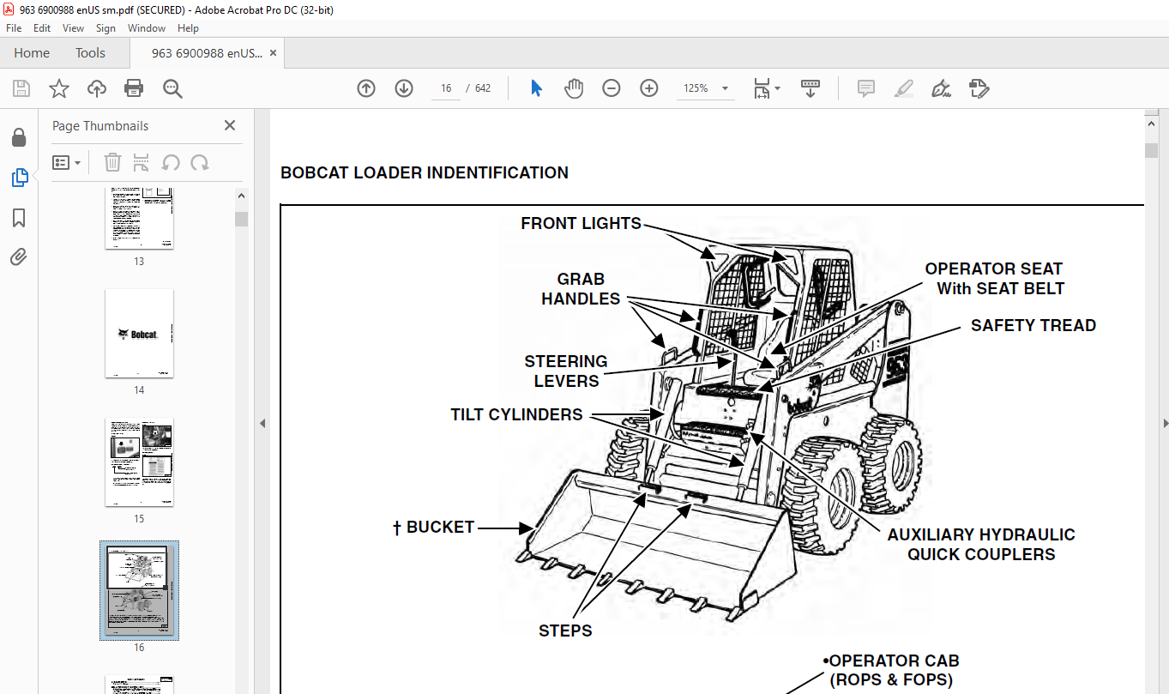
Task: Click the STEERING LEVERS label
Action: tap(566, 371)
